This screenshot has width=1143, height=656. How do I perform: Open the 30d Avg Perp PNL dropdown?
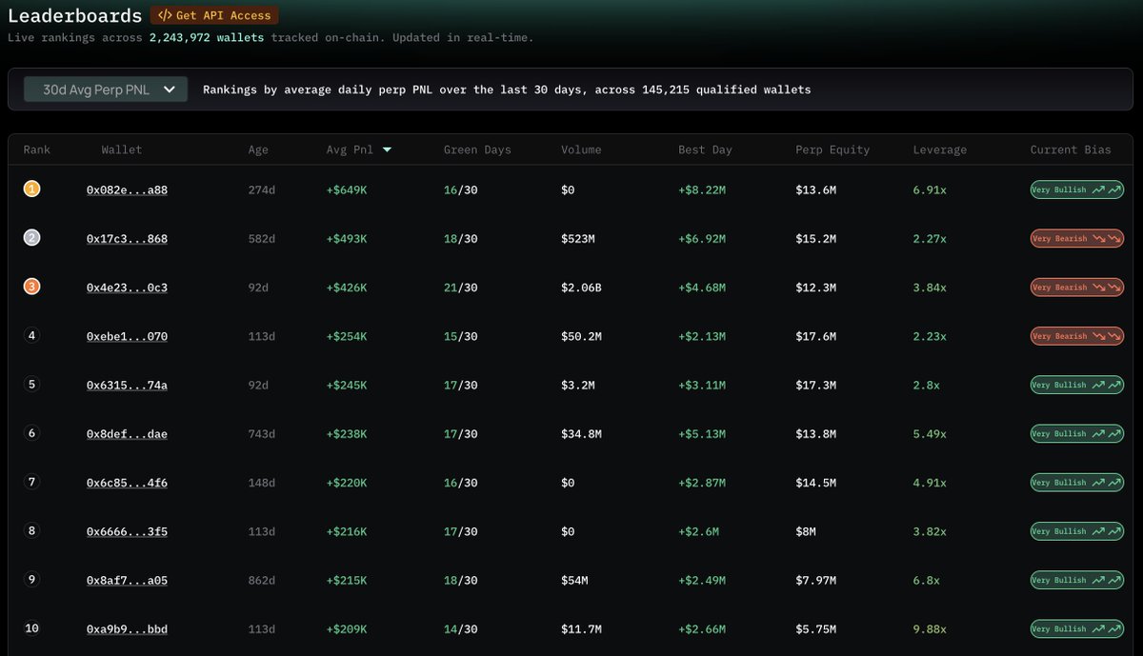[106, 89]
